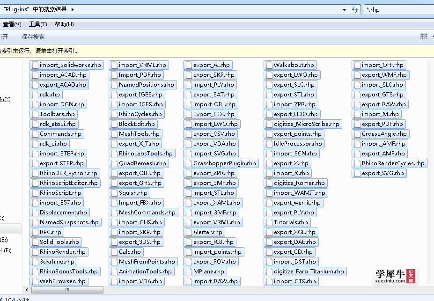The image size is (434, 301).
Task: Select the import_OFF.rhp file icon
Action: click(357, 65)
